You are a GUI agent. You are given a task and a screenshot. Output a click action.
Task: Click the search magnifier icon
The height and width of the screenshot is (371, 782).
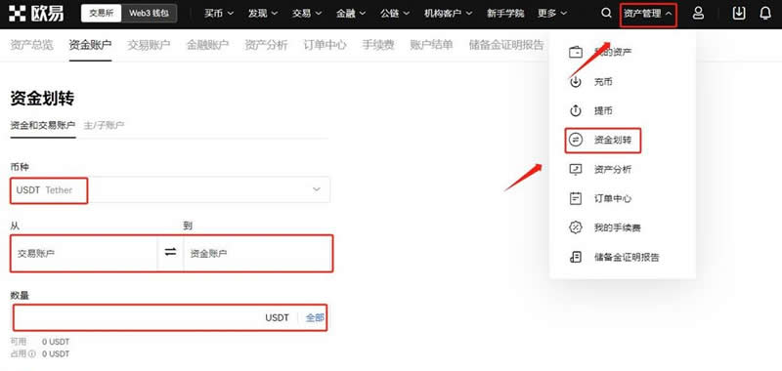pyautogui.click(x=606, y=14)
